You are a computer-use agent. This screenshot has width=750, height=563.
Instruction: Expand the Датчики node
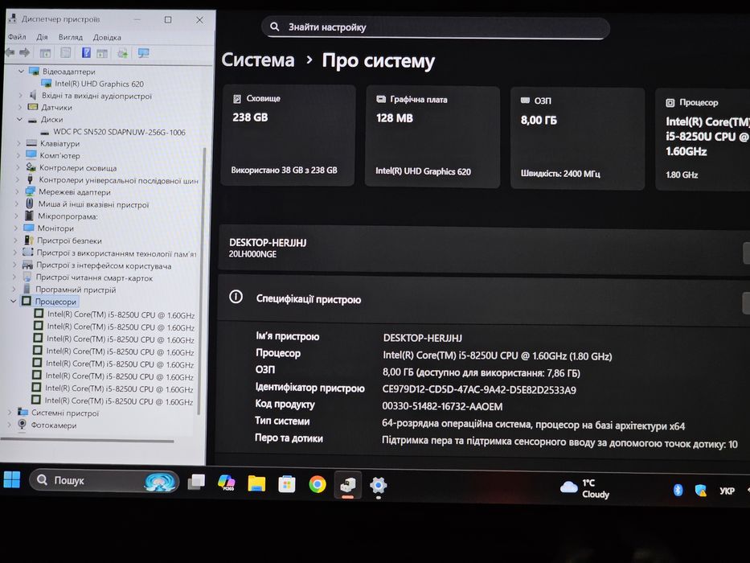click(20, 107)
